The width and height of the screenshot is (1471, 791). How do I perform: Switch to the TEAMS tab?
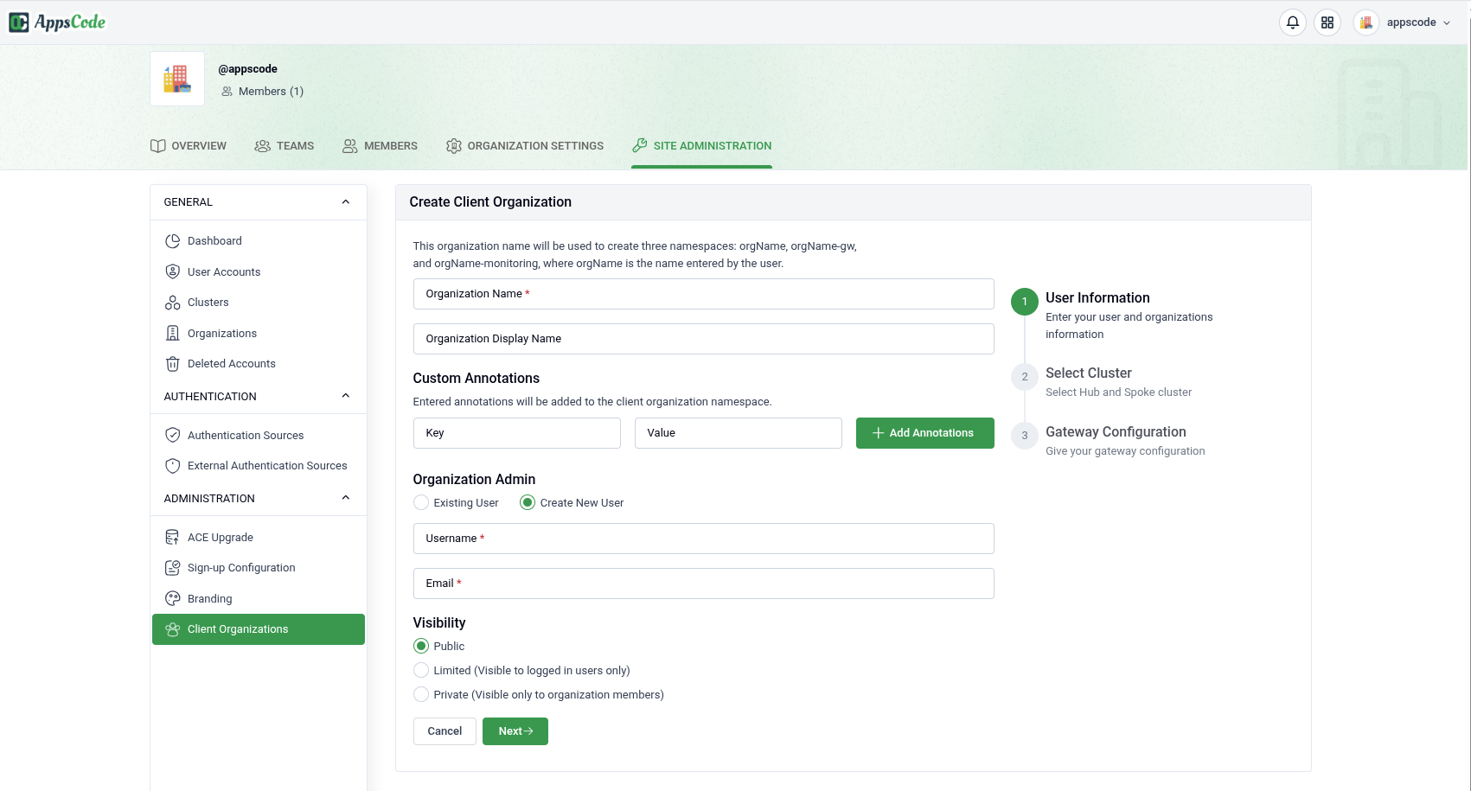tap(285, 146)
